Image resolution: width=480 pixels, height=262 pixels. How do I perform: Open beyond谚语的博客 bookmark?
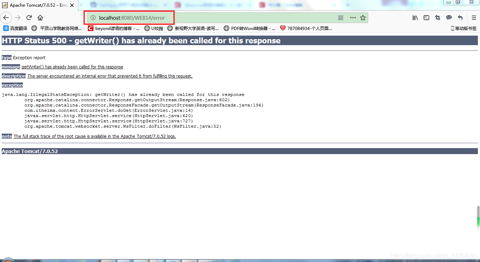114,28
